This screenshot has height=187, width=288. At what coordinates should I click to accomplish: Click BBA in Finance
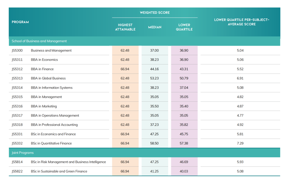point(42,69)
